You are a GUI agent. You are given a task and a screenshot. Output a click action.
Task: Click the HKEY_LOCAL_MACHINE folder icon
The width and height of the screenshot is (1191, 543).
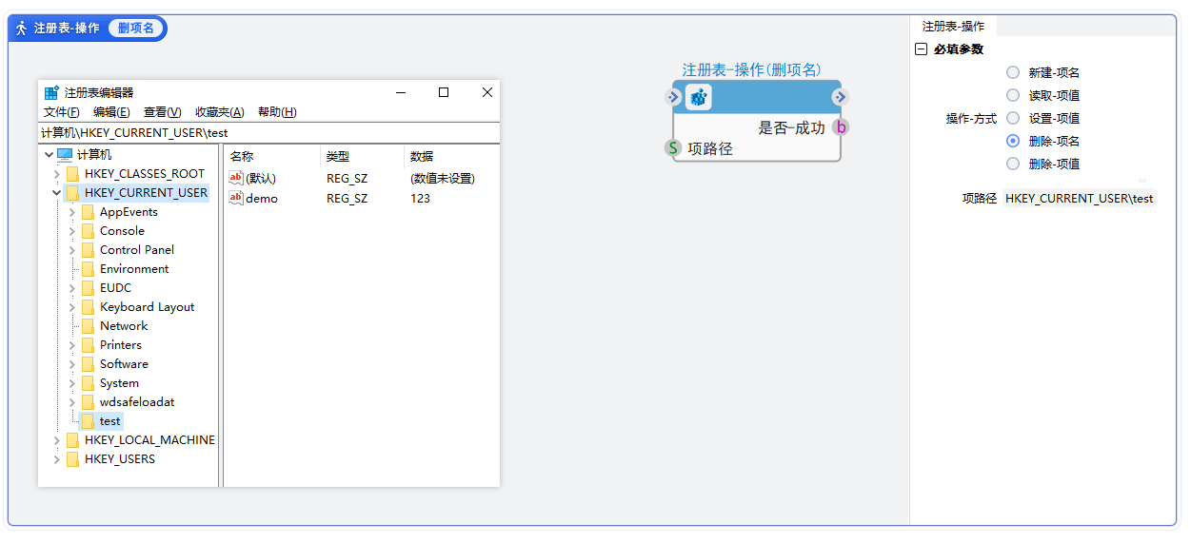[72, 439]
